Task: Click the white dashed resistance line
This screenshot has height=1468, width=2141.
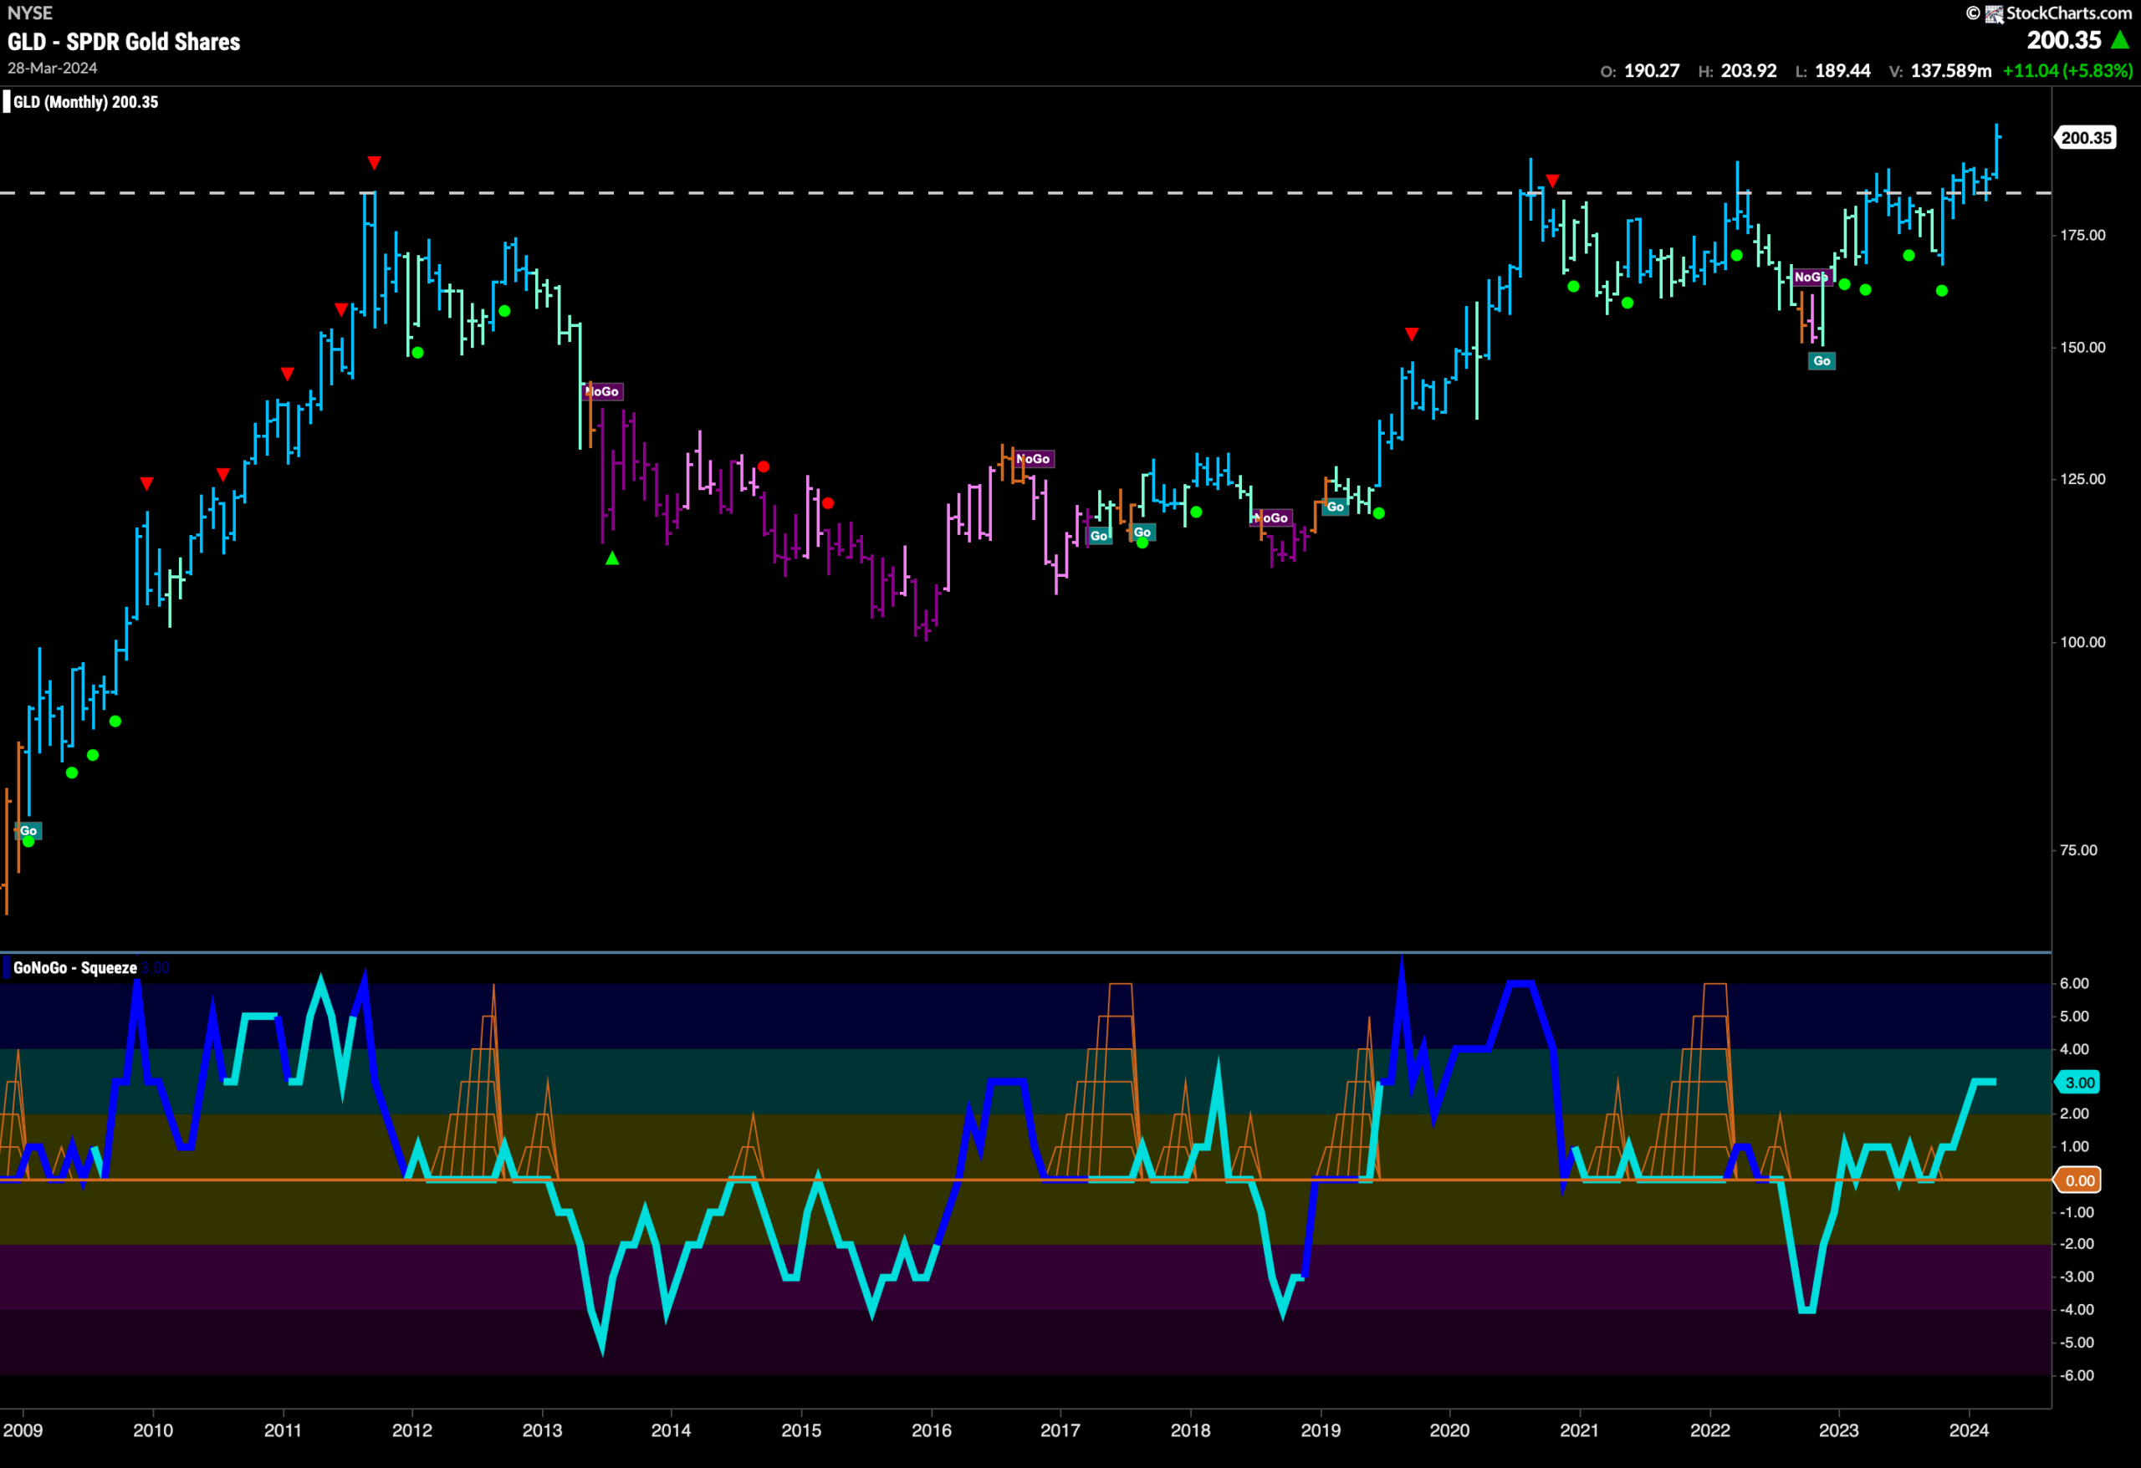Action: (1025, 193)
